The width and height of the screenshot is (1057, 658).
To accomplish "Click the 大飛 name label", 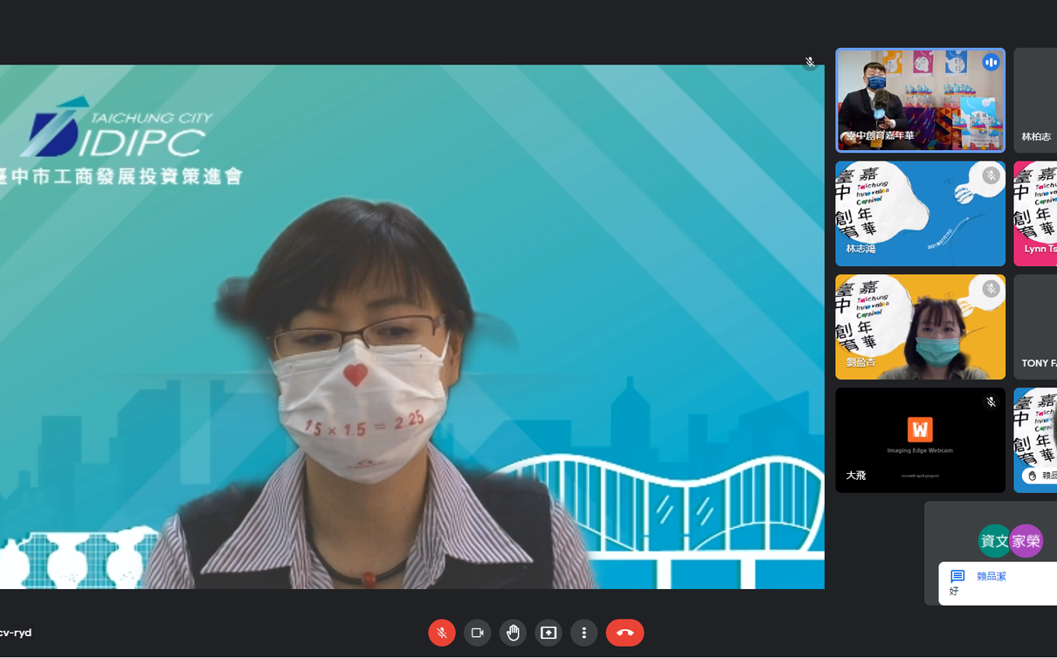I will click(x=856, y=476).
